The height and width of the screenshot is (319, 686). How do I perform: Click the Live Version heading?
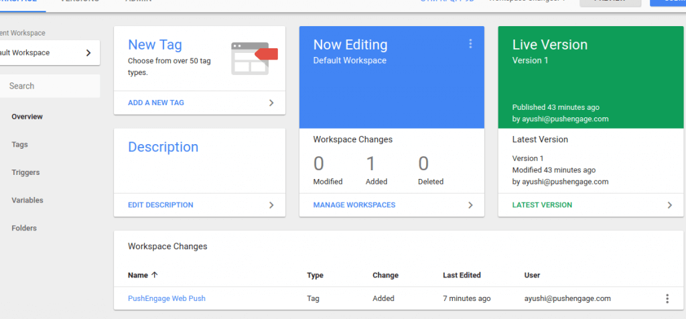point(550,45)
